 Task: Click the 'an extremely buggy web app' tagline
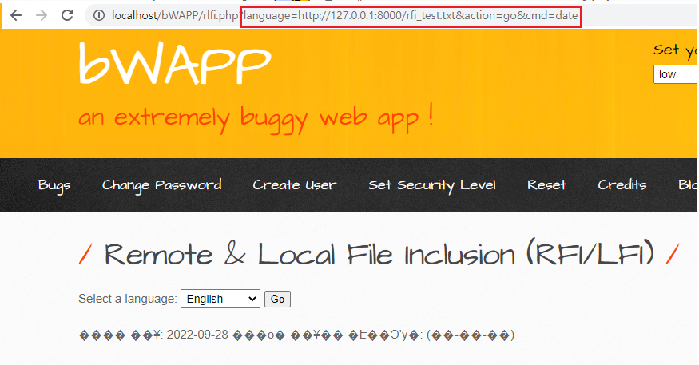click(x=256, y=118)
